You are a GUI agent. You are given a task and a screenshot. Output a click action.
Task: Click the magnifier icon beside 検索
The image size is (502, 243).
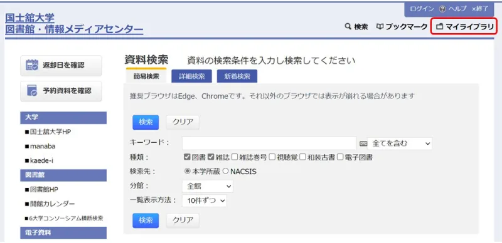(x=348, y=26)
